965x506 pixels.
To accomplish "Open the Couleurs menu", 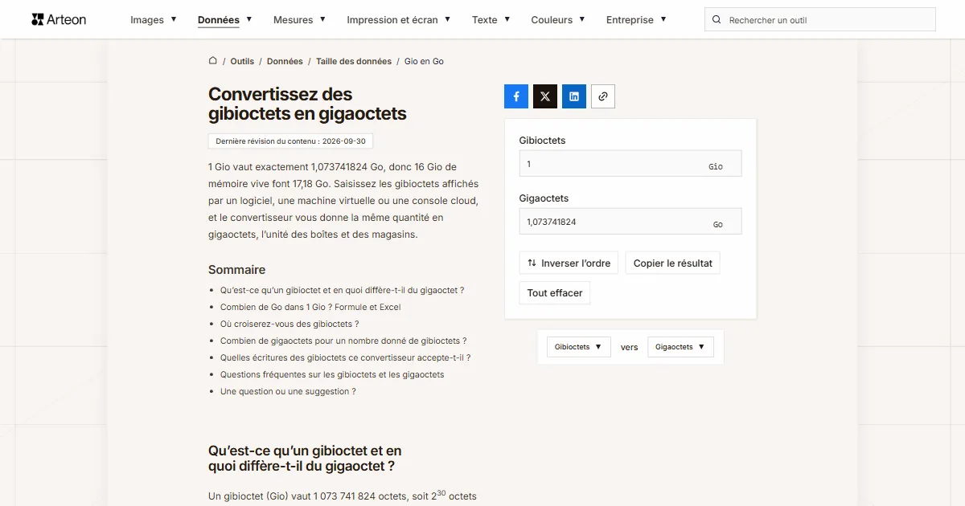I will click(x=558, y=20).
